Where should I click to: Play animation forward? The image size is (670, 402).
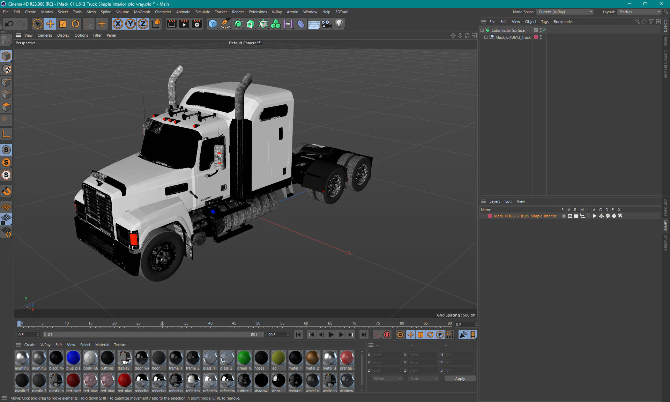pyautogui.click(x=331, y=335)
